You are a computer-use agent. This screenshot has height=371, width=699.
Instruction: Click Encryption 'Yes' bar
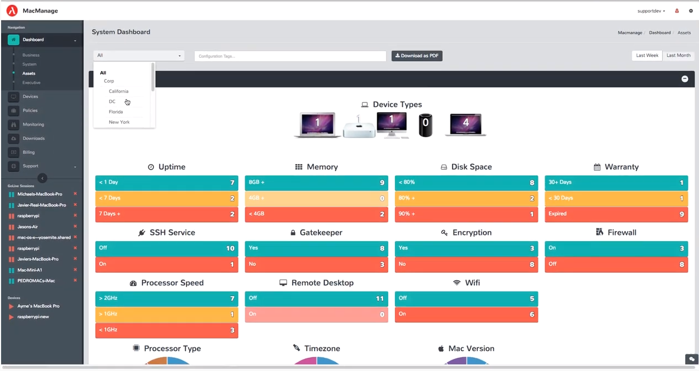click(x=466, y=248)
